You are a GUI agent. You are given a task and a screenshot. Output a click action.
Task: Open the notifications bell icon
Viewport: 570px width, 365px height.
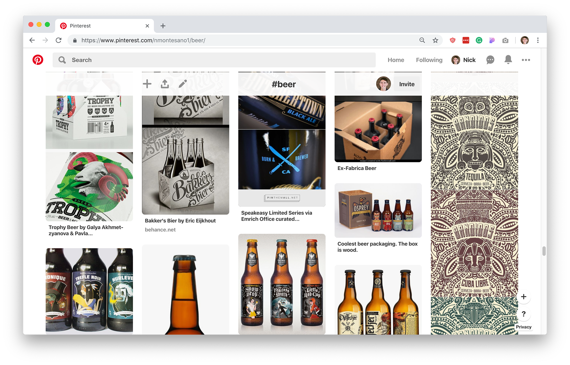[508, 60]
